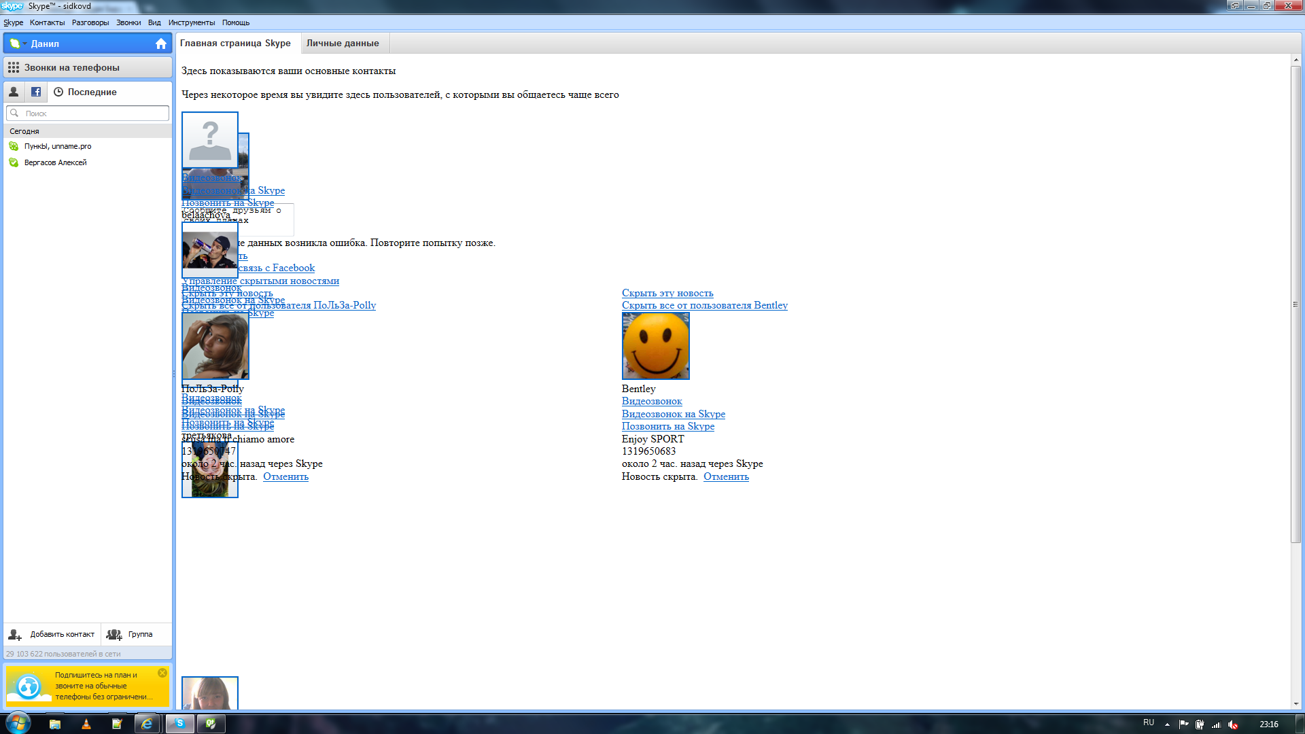Click the home icon beside Данил
This screenshot has height=734, width=1305.
(161, 43)
